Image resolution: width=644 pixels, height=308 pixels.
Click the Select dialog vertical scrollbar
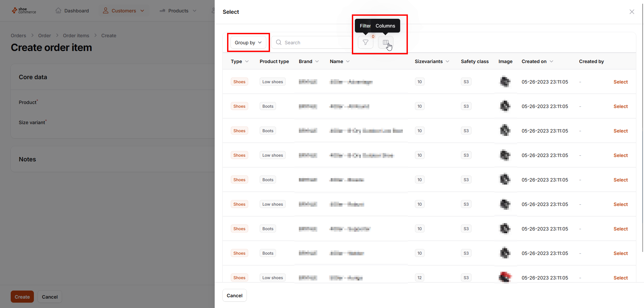[x=643, y=127]
